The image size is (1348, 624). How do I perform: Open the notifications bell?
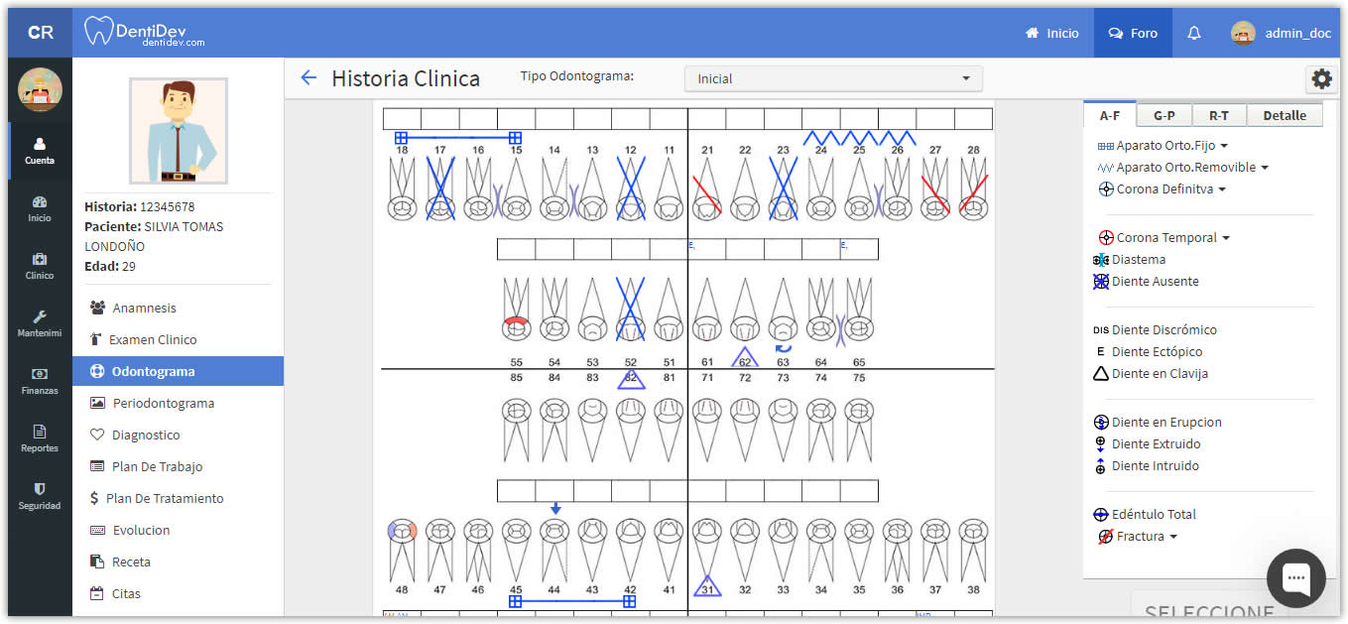(x=1194, y=33)
